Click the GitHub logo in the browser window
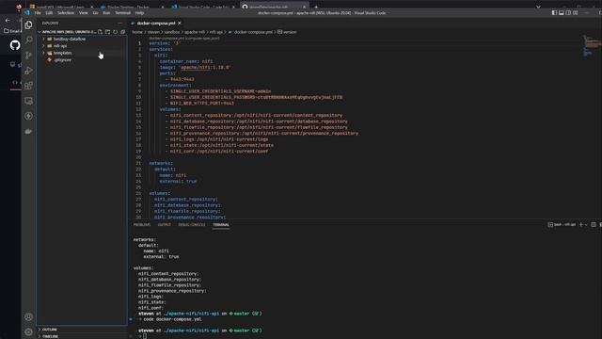 (15, 45)
